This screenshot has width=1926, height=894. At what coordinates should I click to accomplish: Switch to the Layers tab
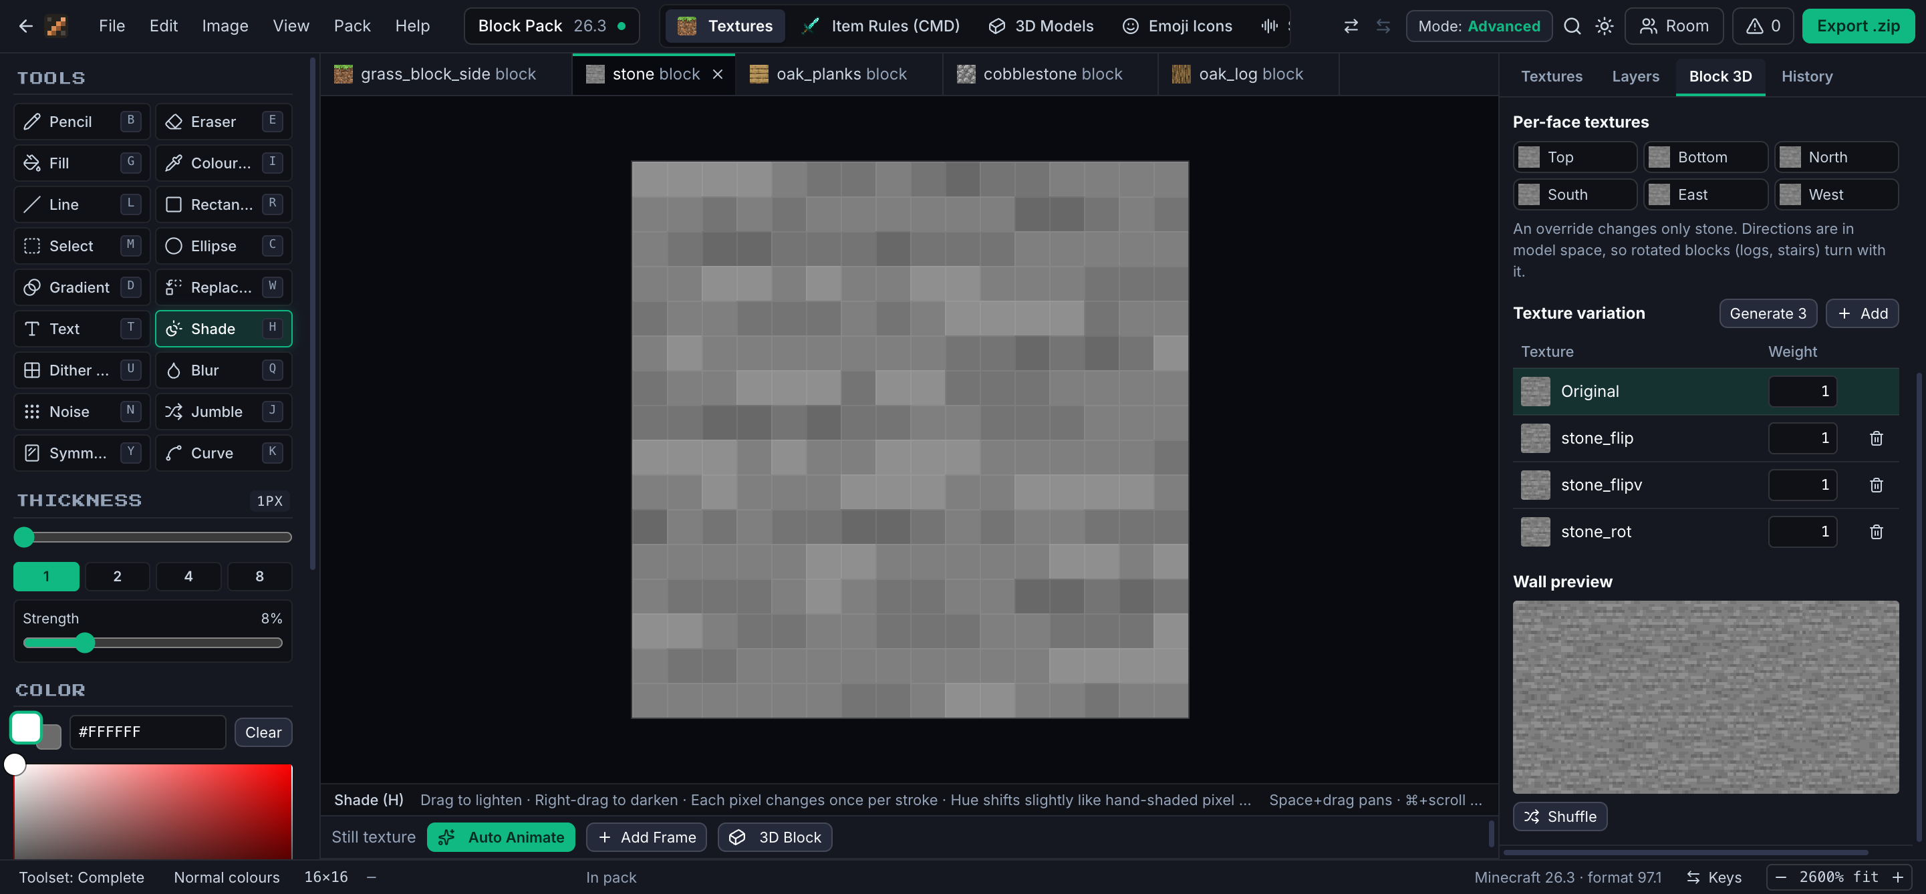point(1635,76)
